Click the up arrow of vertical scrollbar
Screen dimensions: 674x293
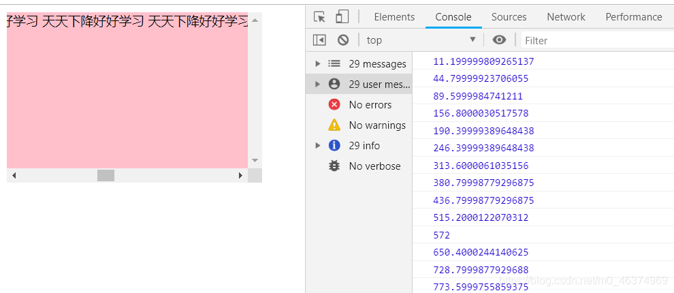pos(255,20)
